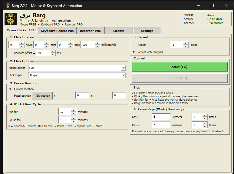Click the Pause for minutes field

tap(65, 120)
